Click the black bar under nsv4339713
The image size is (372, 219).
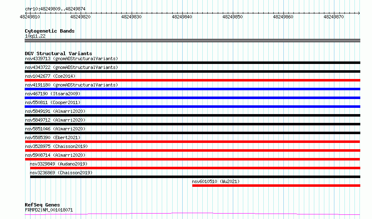tap(192, 63)
